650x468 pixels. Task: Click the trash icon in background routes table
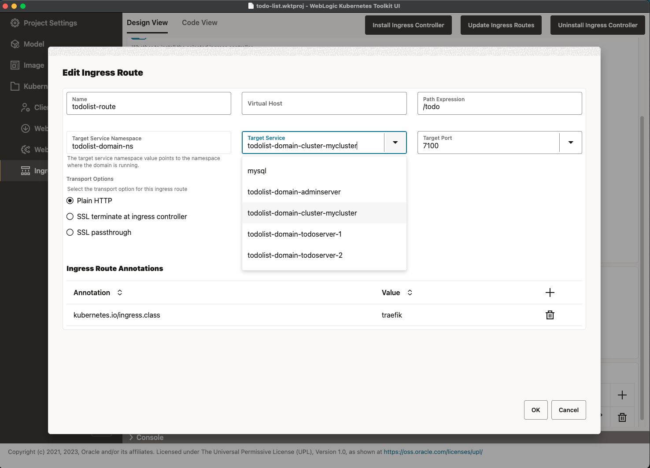point(622,417)
